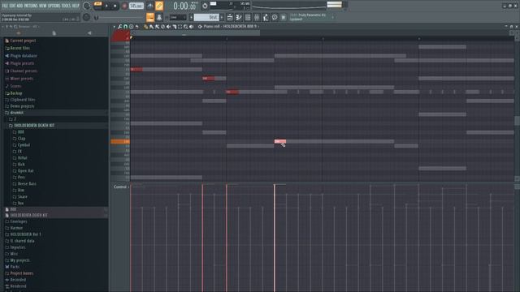Viewport: 520px width, 292px height.
Task: Open the OPTIONS menu
Action: tap(54, 6)
